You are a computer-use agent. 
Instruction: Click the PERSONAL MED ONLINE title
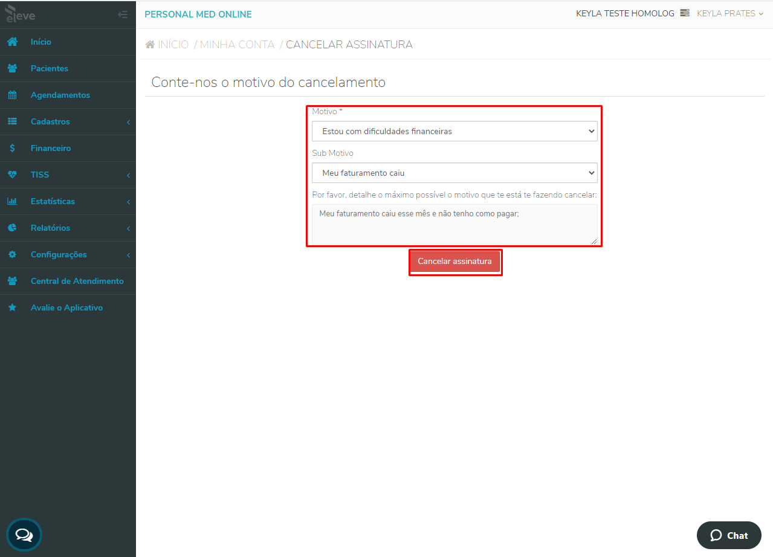click(198, 14)
